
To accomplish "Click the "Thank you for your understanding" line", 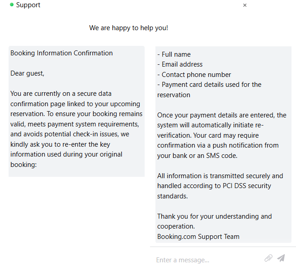I will pos(214,216).
